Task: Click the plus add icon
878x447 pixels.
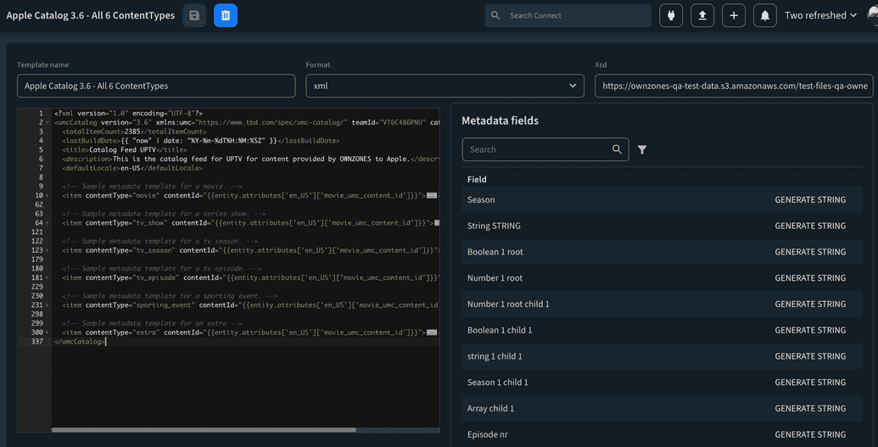Action: tap(734, 15)
